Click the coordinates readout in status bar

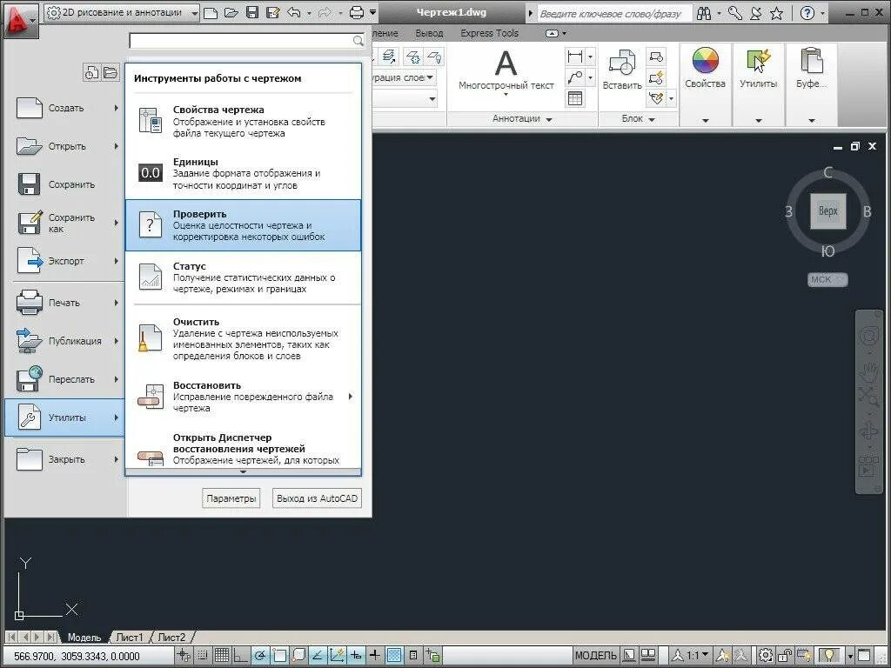pyautogui.click(x=77, y=656)
